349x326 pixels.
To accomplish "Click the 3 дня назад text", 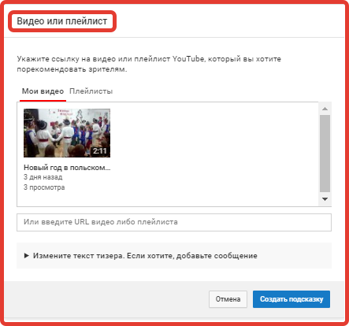I will [x=43, y=177].
